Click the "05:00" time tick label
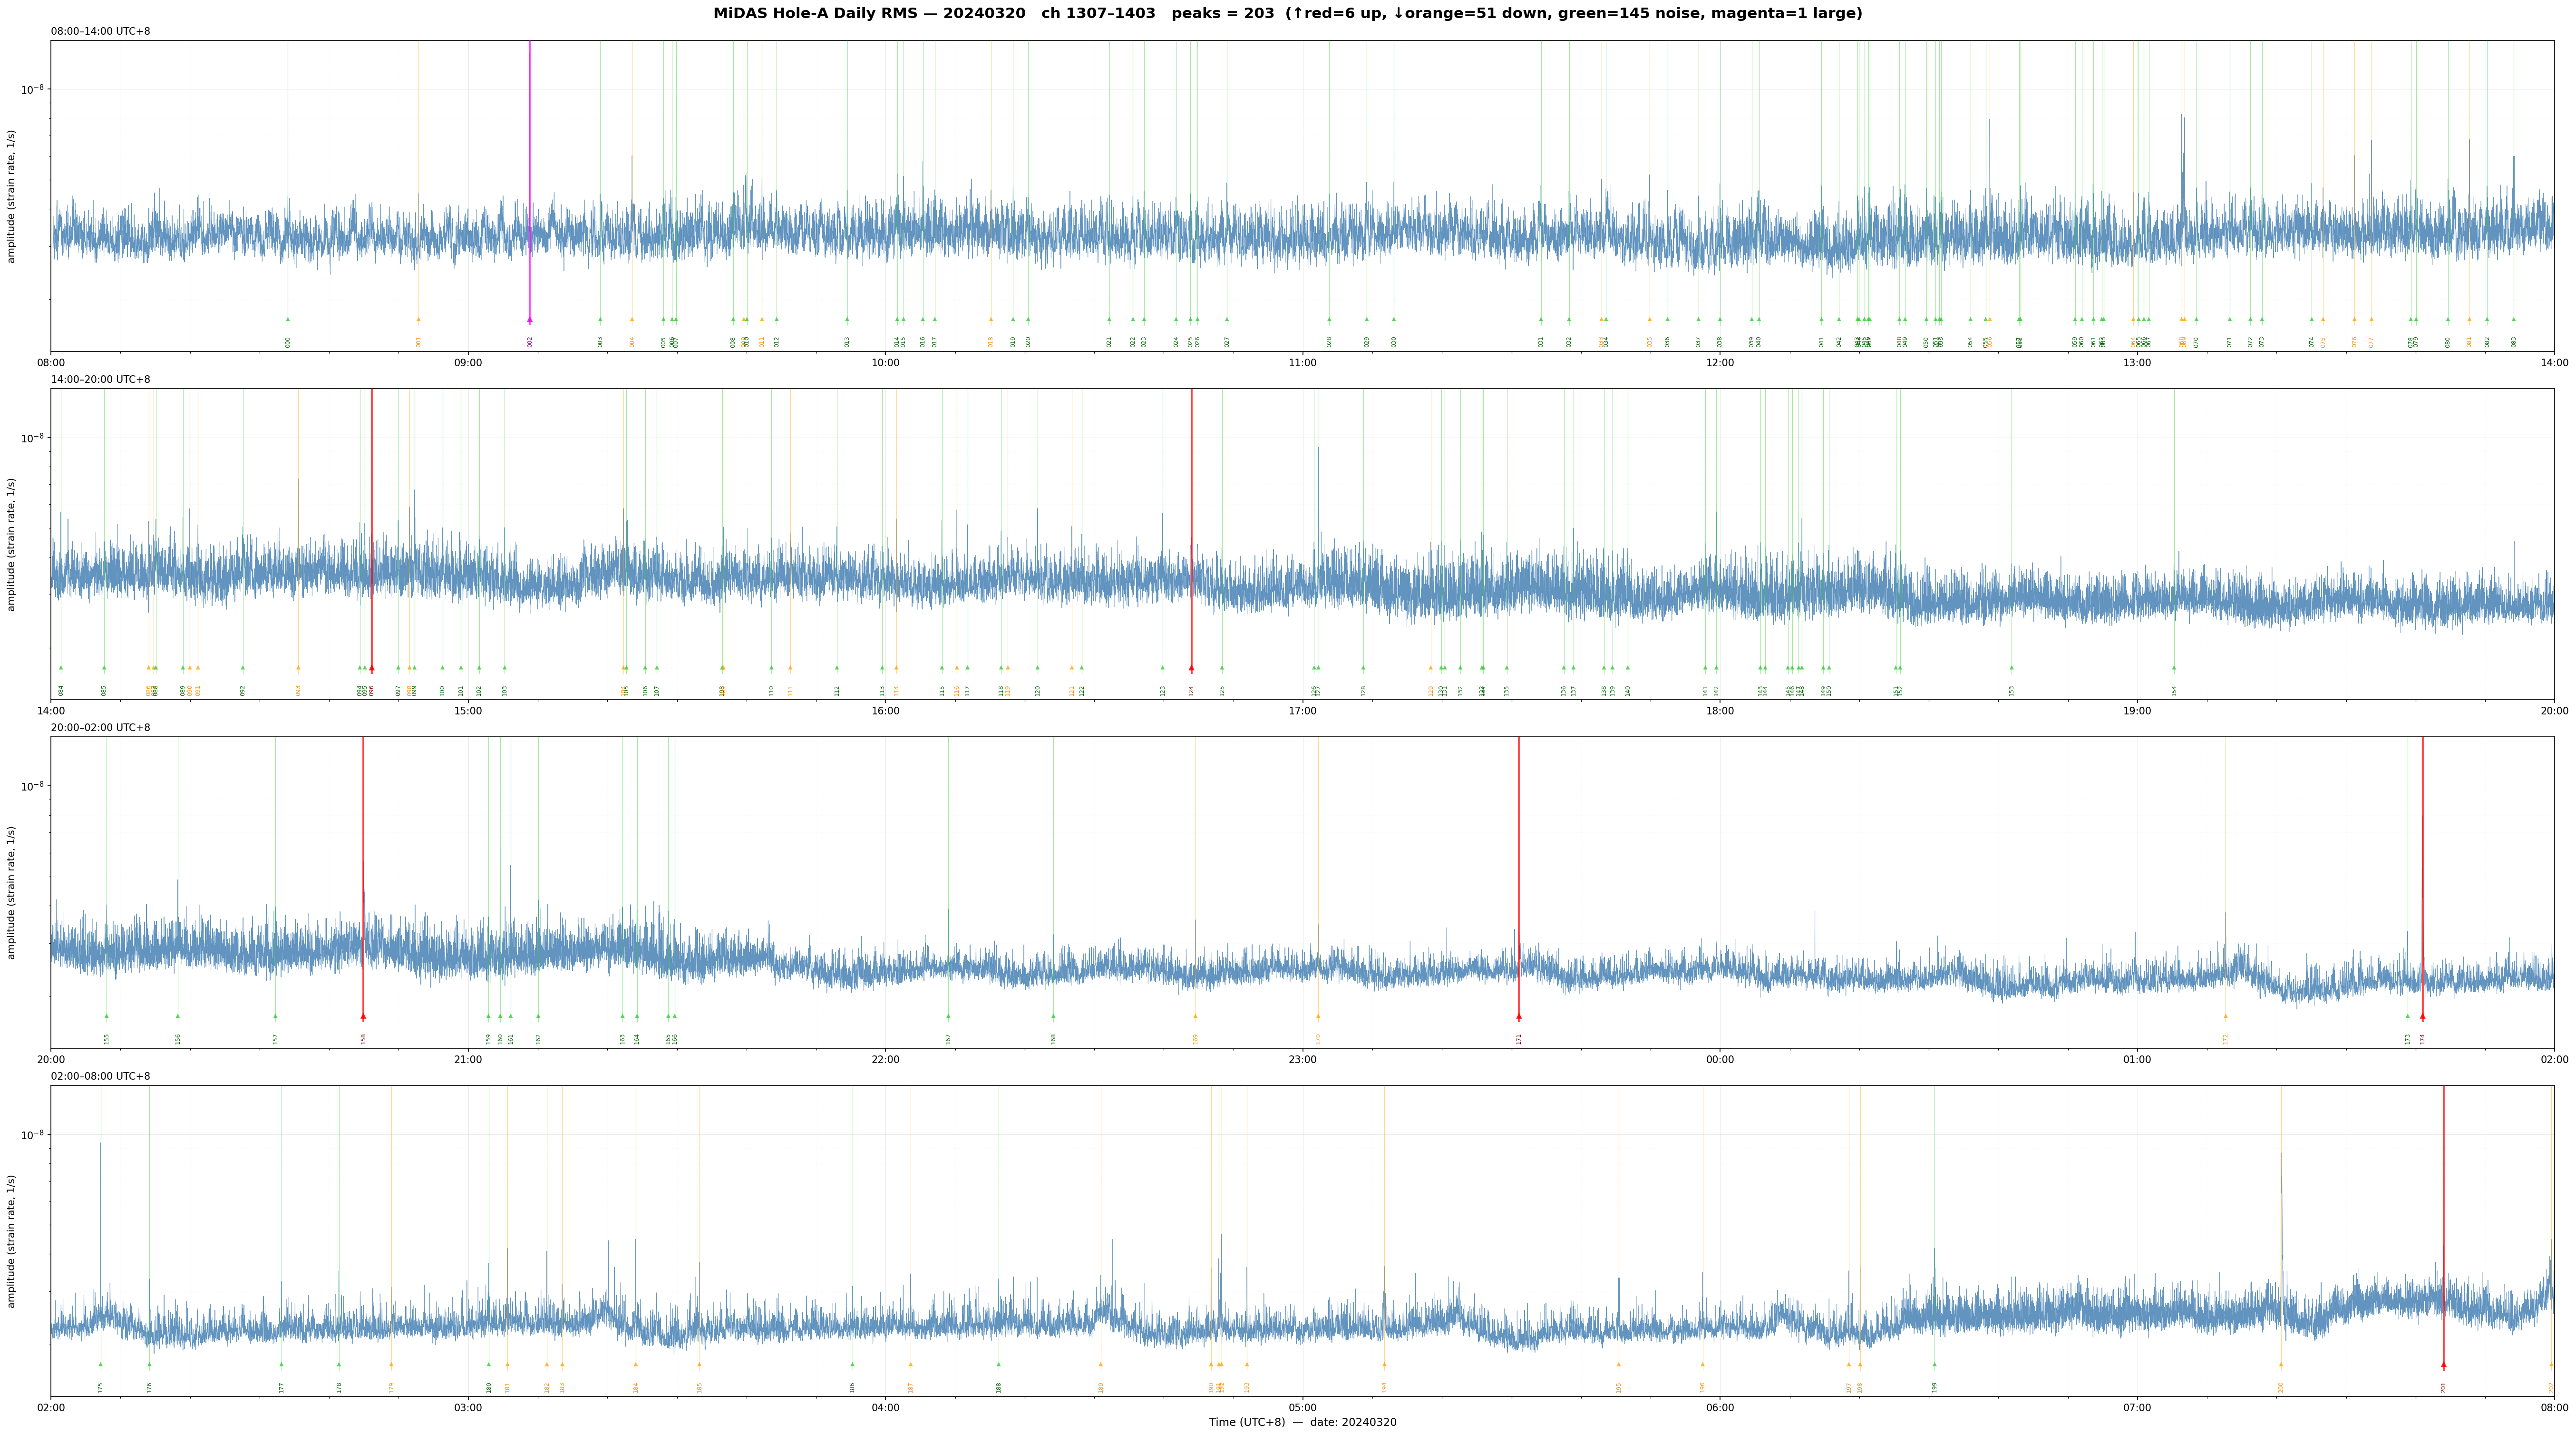 pos(1302,1408)
